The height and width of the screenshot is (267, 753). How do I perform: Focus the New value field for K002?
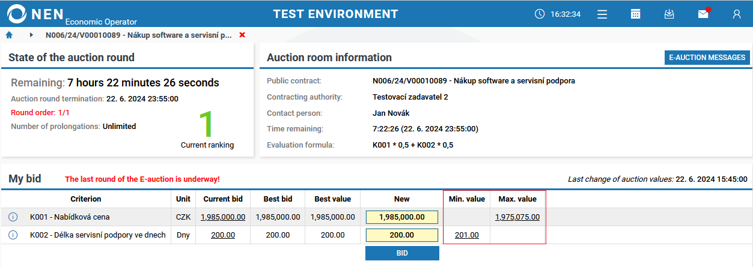pyautogui.click(x=402, y=235)
